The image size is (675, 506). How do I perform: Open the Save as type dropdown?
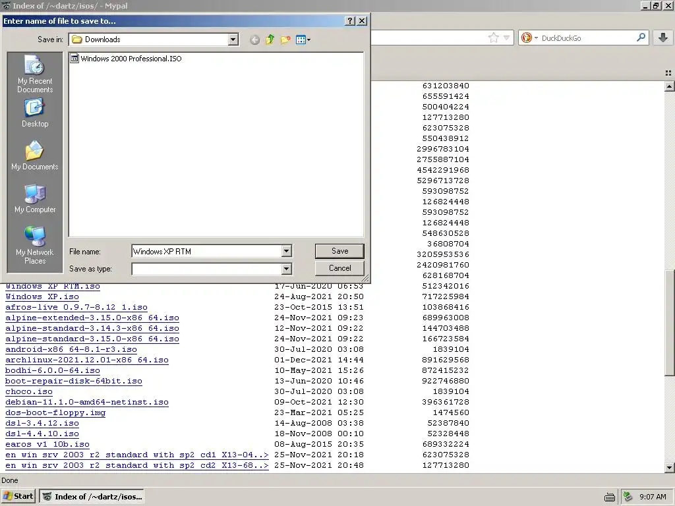click(x=286, y=269)
